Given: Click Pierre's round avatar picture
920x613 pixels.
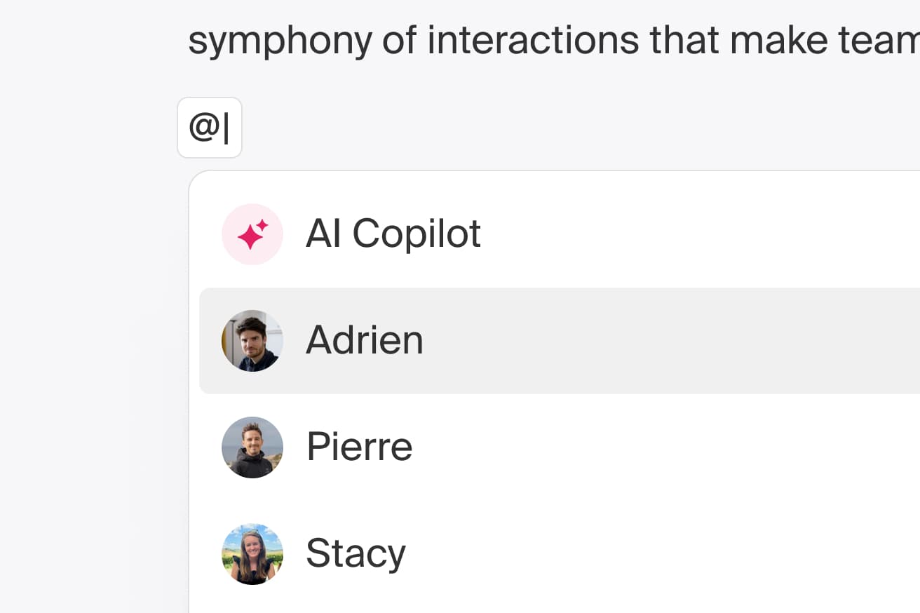Looking at the screenshot, I should click(x=252, y=447).
